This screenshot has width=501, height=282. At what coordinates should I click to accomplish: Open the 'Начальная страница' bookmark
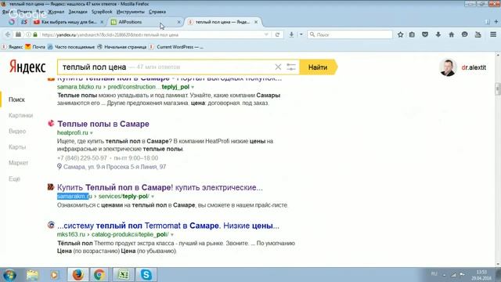point(122,47)
